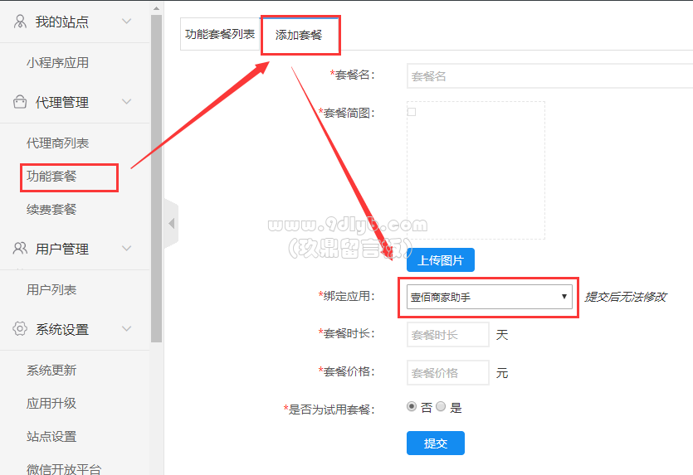Viewport: 693px width, 475px height.
Task: Open 代理商列表 in the sidebar
Action: coord(57,143)
